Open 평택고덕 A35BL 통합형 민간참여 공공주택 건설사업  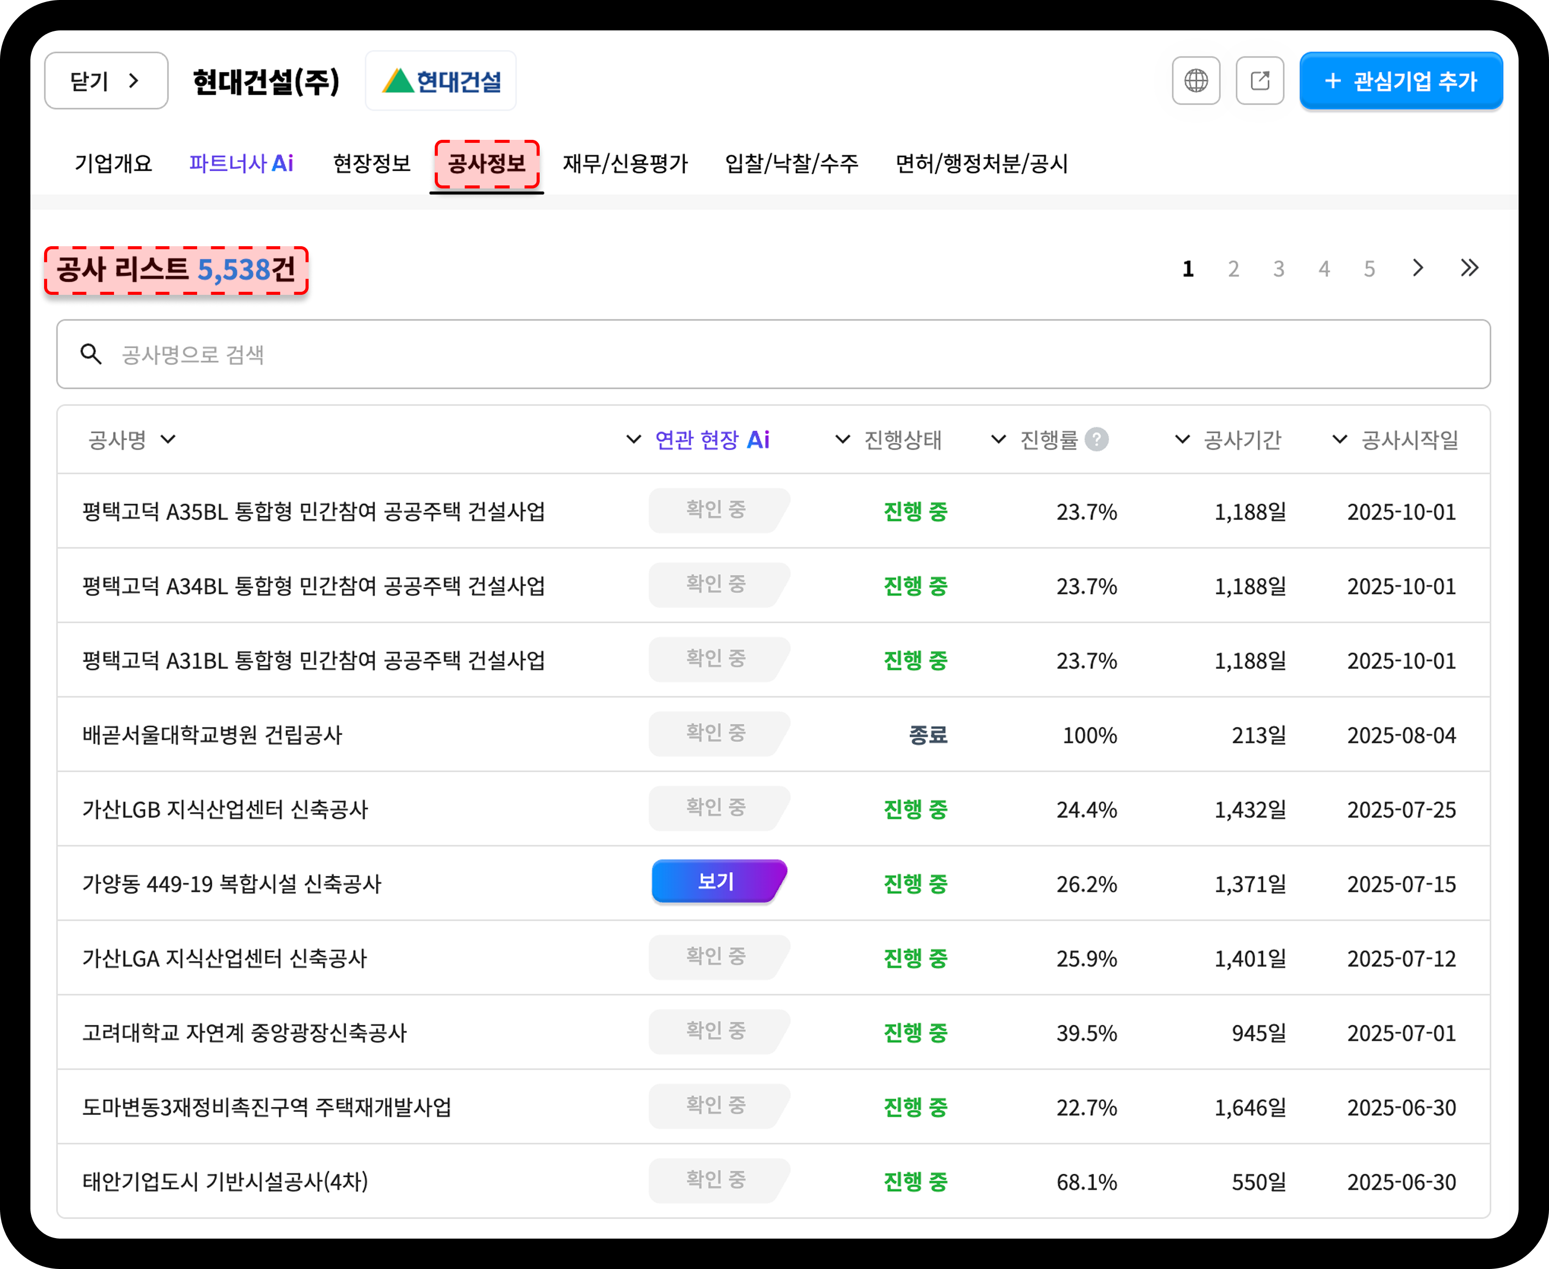coord(314,512)
